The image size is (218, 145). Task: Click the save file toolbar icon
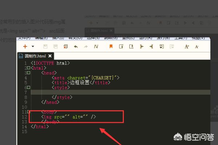(45, 46)
